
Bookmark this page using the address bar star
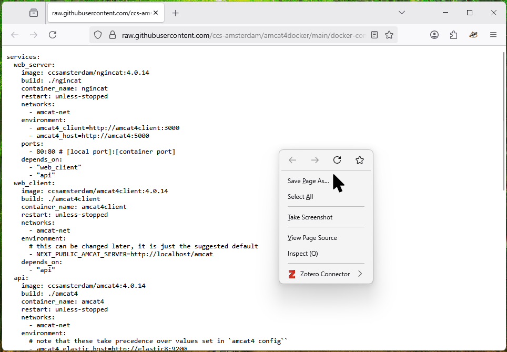tap(389, 35)
